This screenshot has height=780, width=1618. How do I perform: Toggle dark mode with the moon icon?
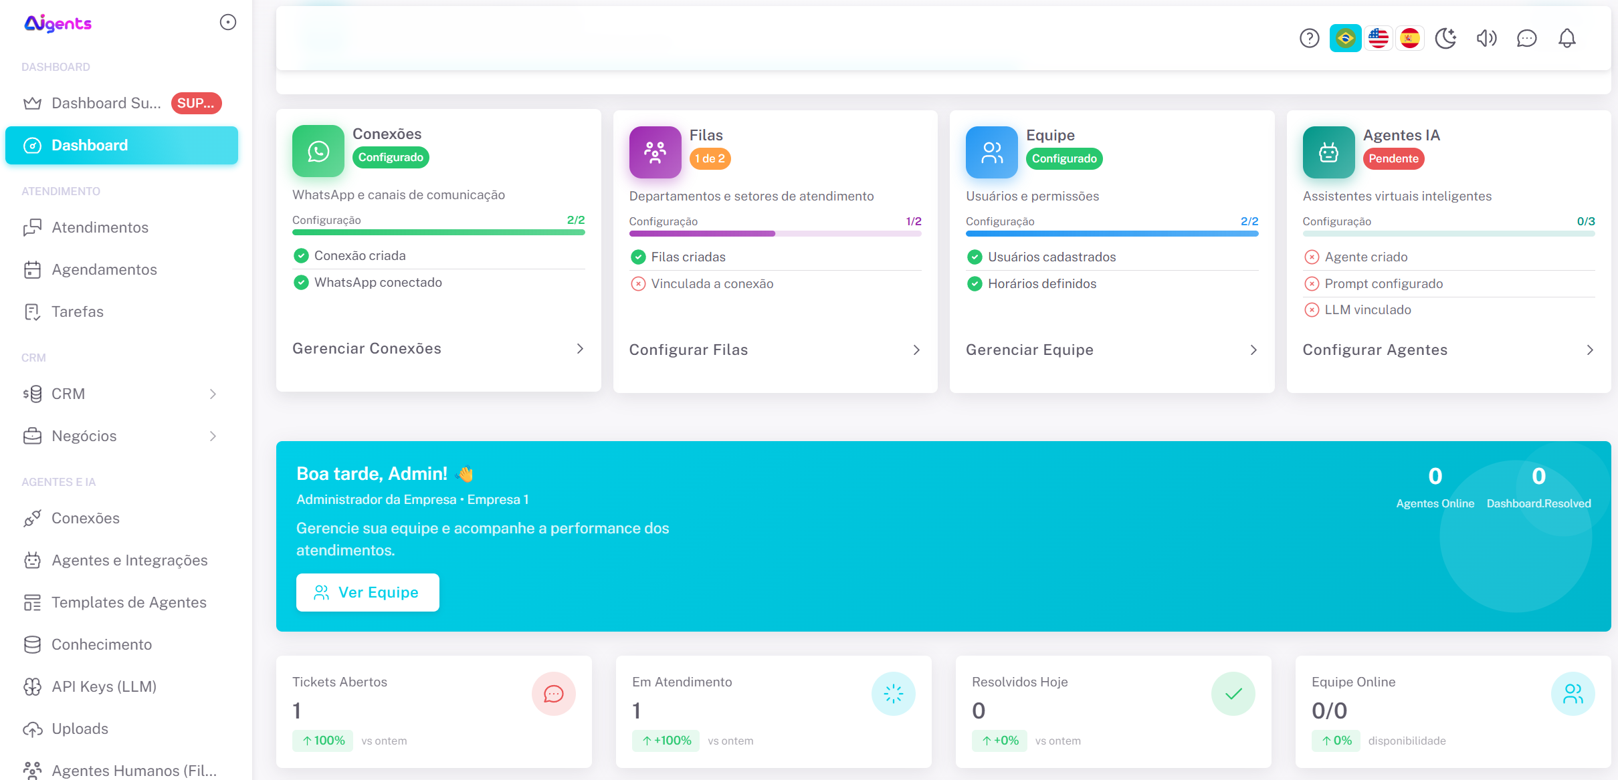click(1447, 38)
